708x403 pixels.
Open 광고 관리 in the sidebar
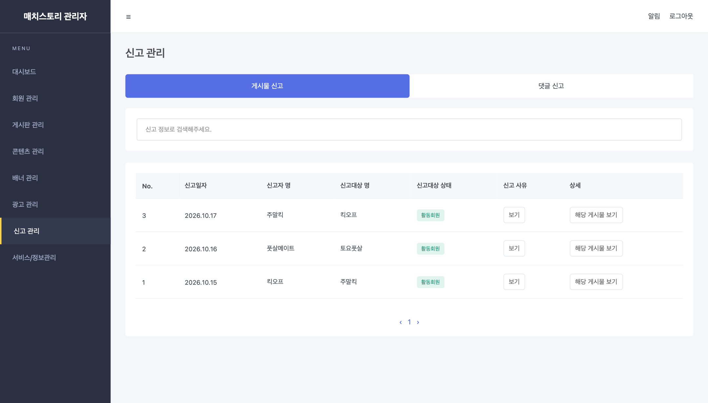coord(55,204)
